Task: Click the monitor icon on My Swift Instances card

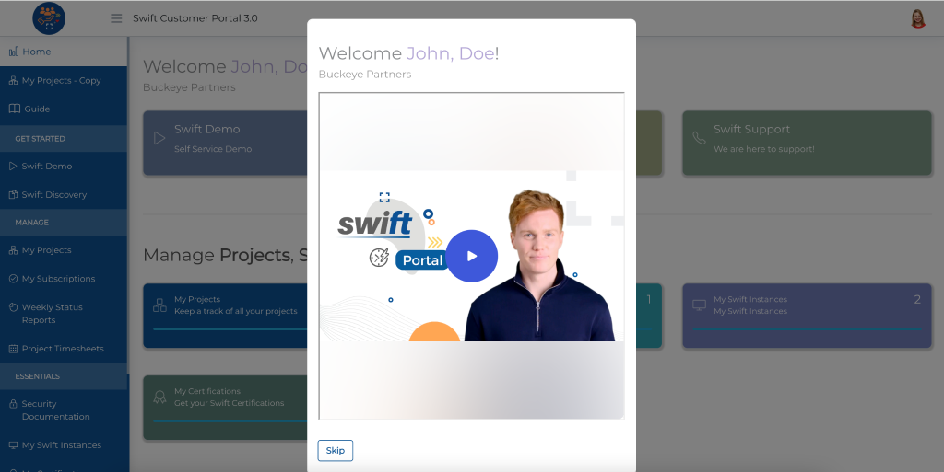Action: coord(699,305)
